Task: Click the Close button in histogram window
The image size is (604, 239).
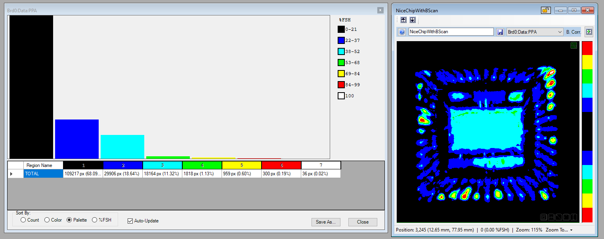Action: tap(363, 222)
